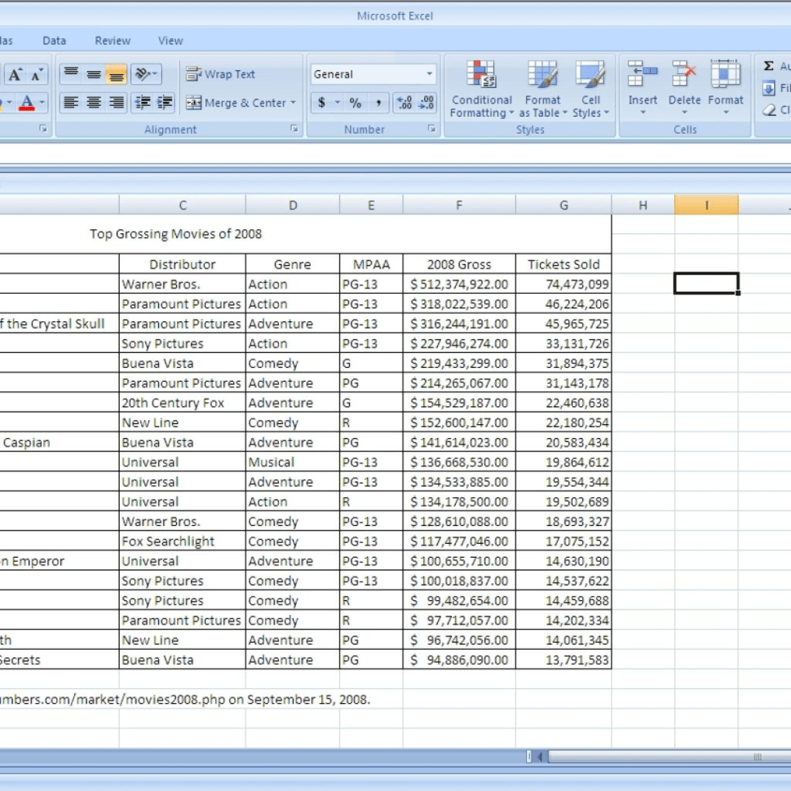Open Conditional Formatting options
The width and height of the screenshot is (791, 791).
coord(481,90)
